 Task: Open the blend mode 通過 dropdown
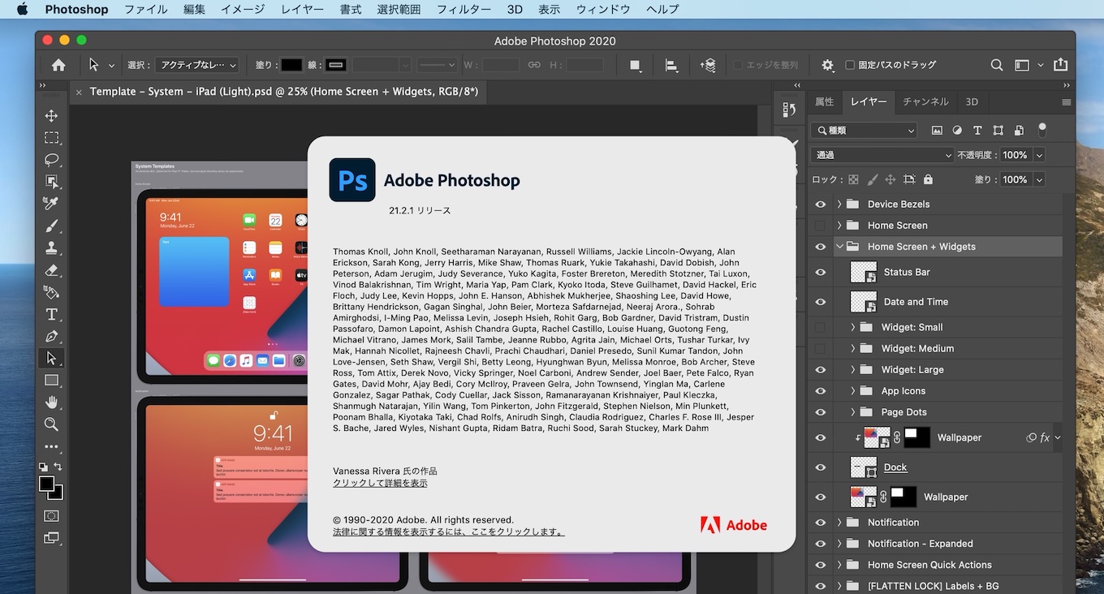883,155
